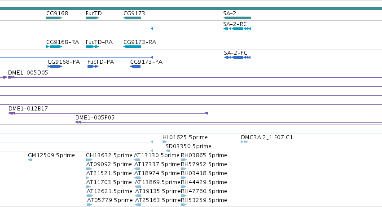Click the GM12509.5prime EST glyph
This screenshot has width=382, height=207.
click(30, 160)
